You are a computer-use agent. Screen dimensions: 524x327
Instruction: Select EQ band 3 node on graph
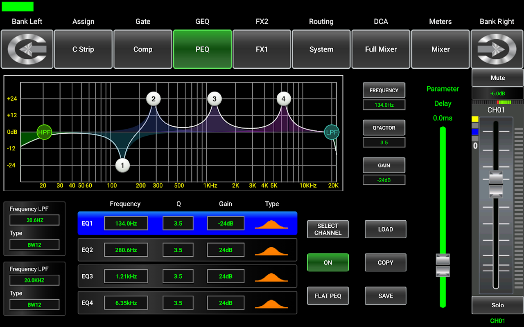(x=214, y=99)
